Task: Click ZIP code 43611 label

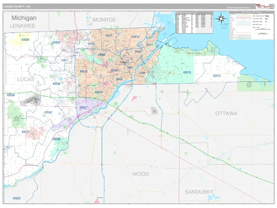Action: click(x=150, y=45)
